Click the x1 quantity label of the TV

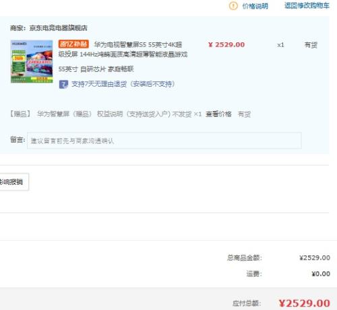pyautogui.click(x=280, y=45)
